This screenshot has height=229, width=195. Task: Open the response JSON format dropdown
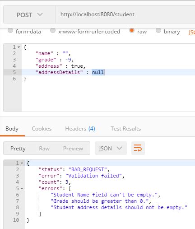(x=111, y=148)
